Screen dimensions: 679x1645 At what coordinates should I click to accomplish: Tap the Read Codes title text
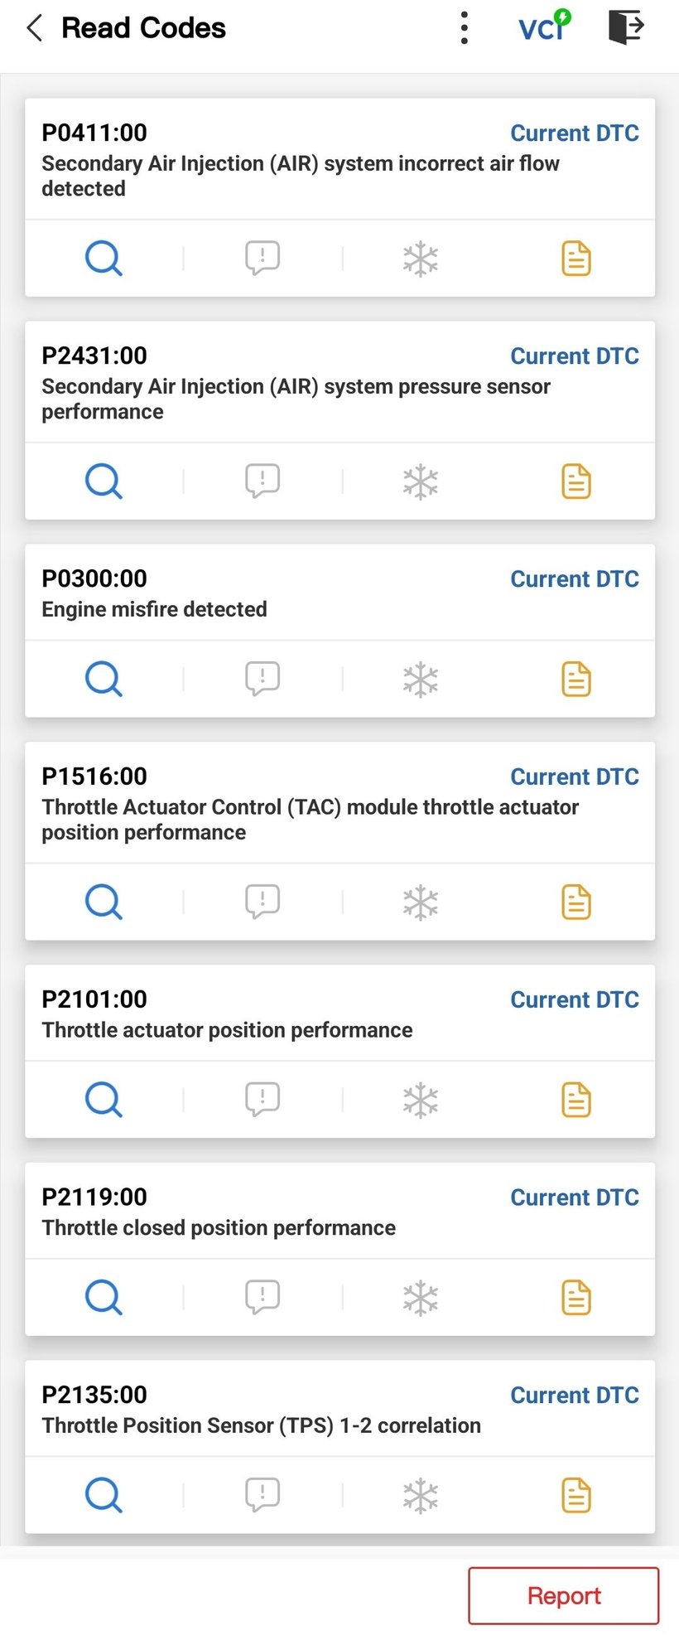143,28
